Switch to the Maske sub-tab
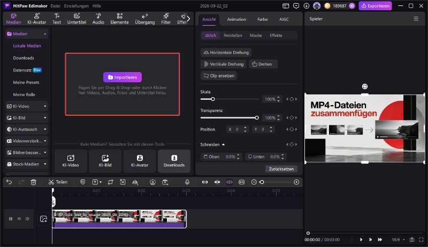 point(256,35)
